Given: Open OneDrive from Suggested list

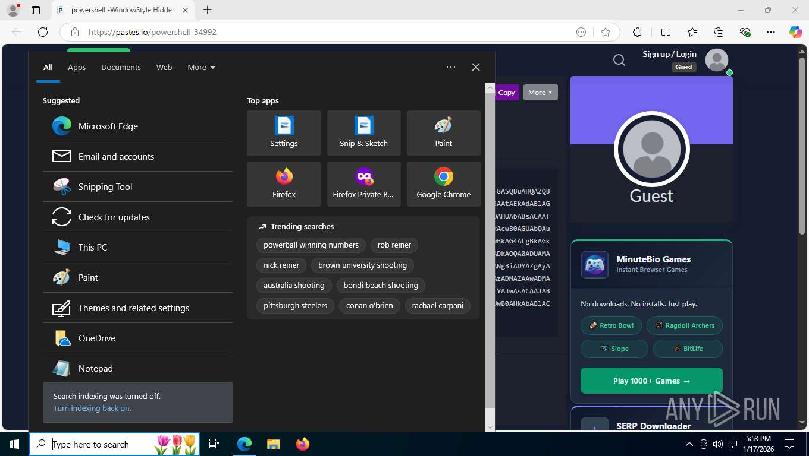Looking at the screenshot, I should pos(137,338).
